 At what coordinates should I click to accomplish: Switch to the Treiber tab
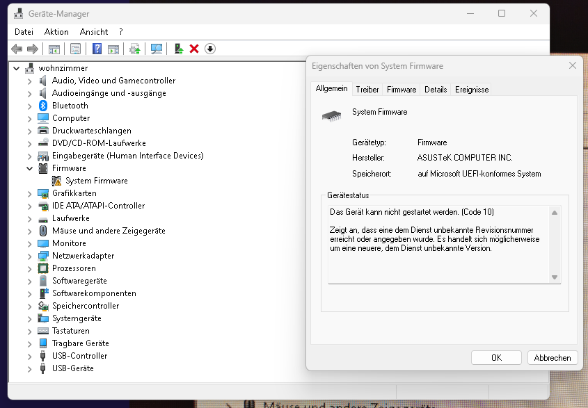coord(367,90)
